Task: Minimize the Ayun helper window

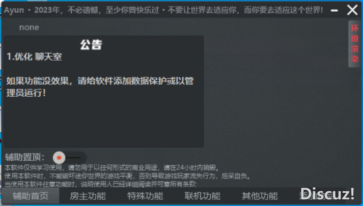Action: pyautogui.click(x=334, y=10)
